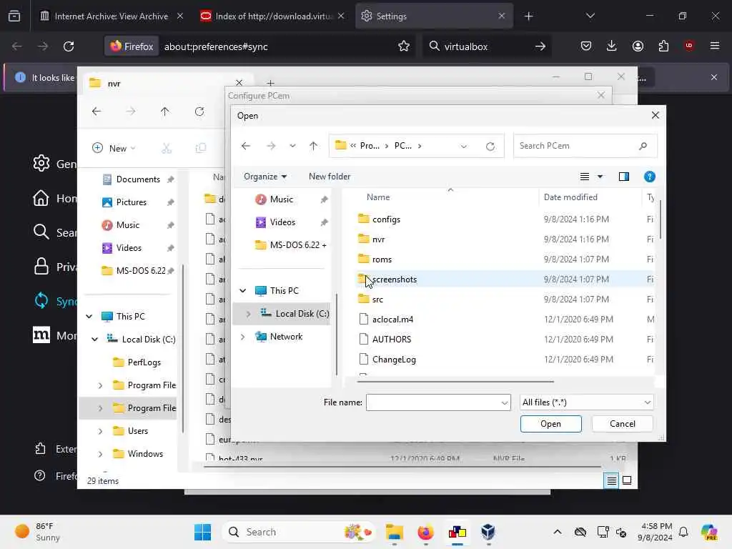Image resolution: width=732 pixels, height=549 pixels.
Task: Refresh the Open dialog folder listing
Action: [x=490, y=146]
